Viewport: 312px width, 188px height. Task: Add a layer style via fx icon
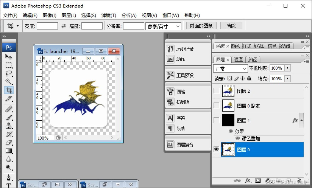(x=248, y=180)
